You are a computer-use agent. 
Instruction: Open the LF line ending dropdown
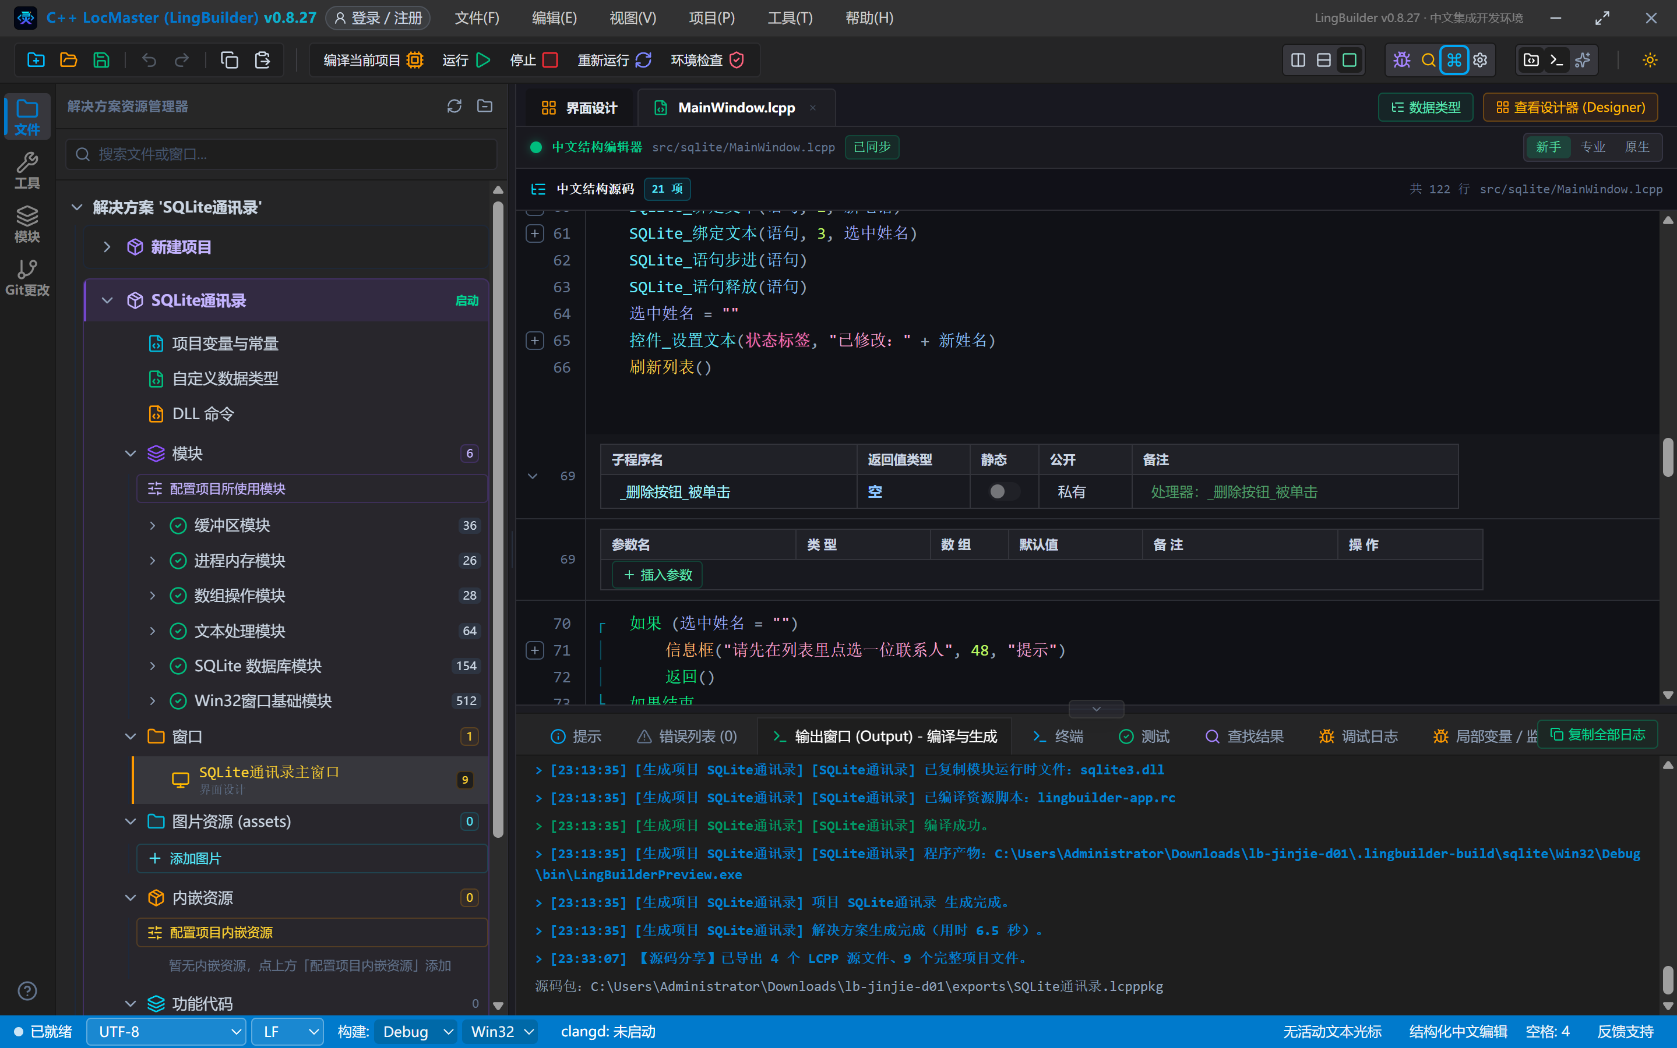288,1032
